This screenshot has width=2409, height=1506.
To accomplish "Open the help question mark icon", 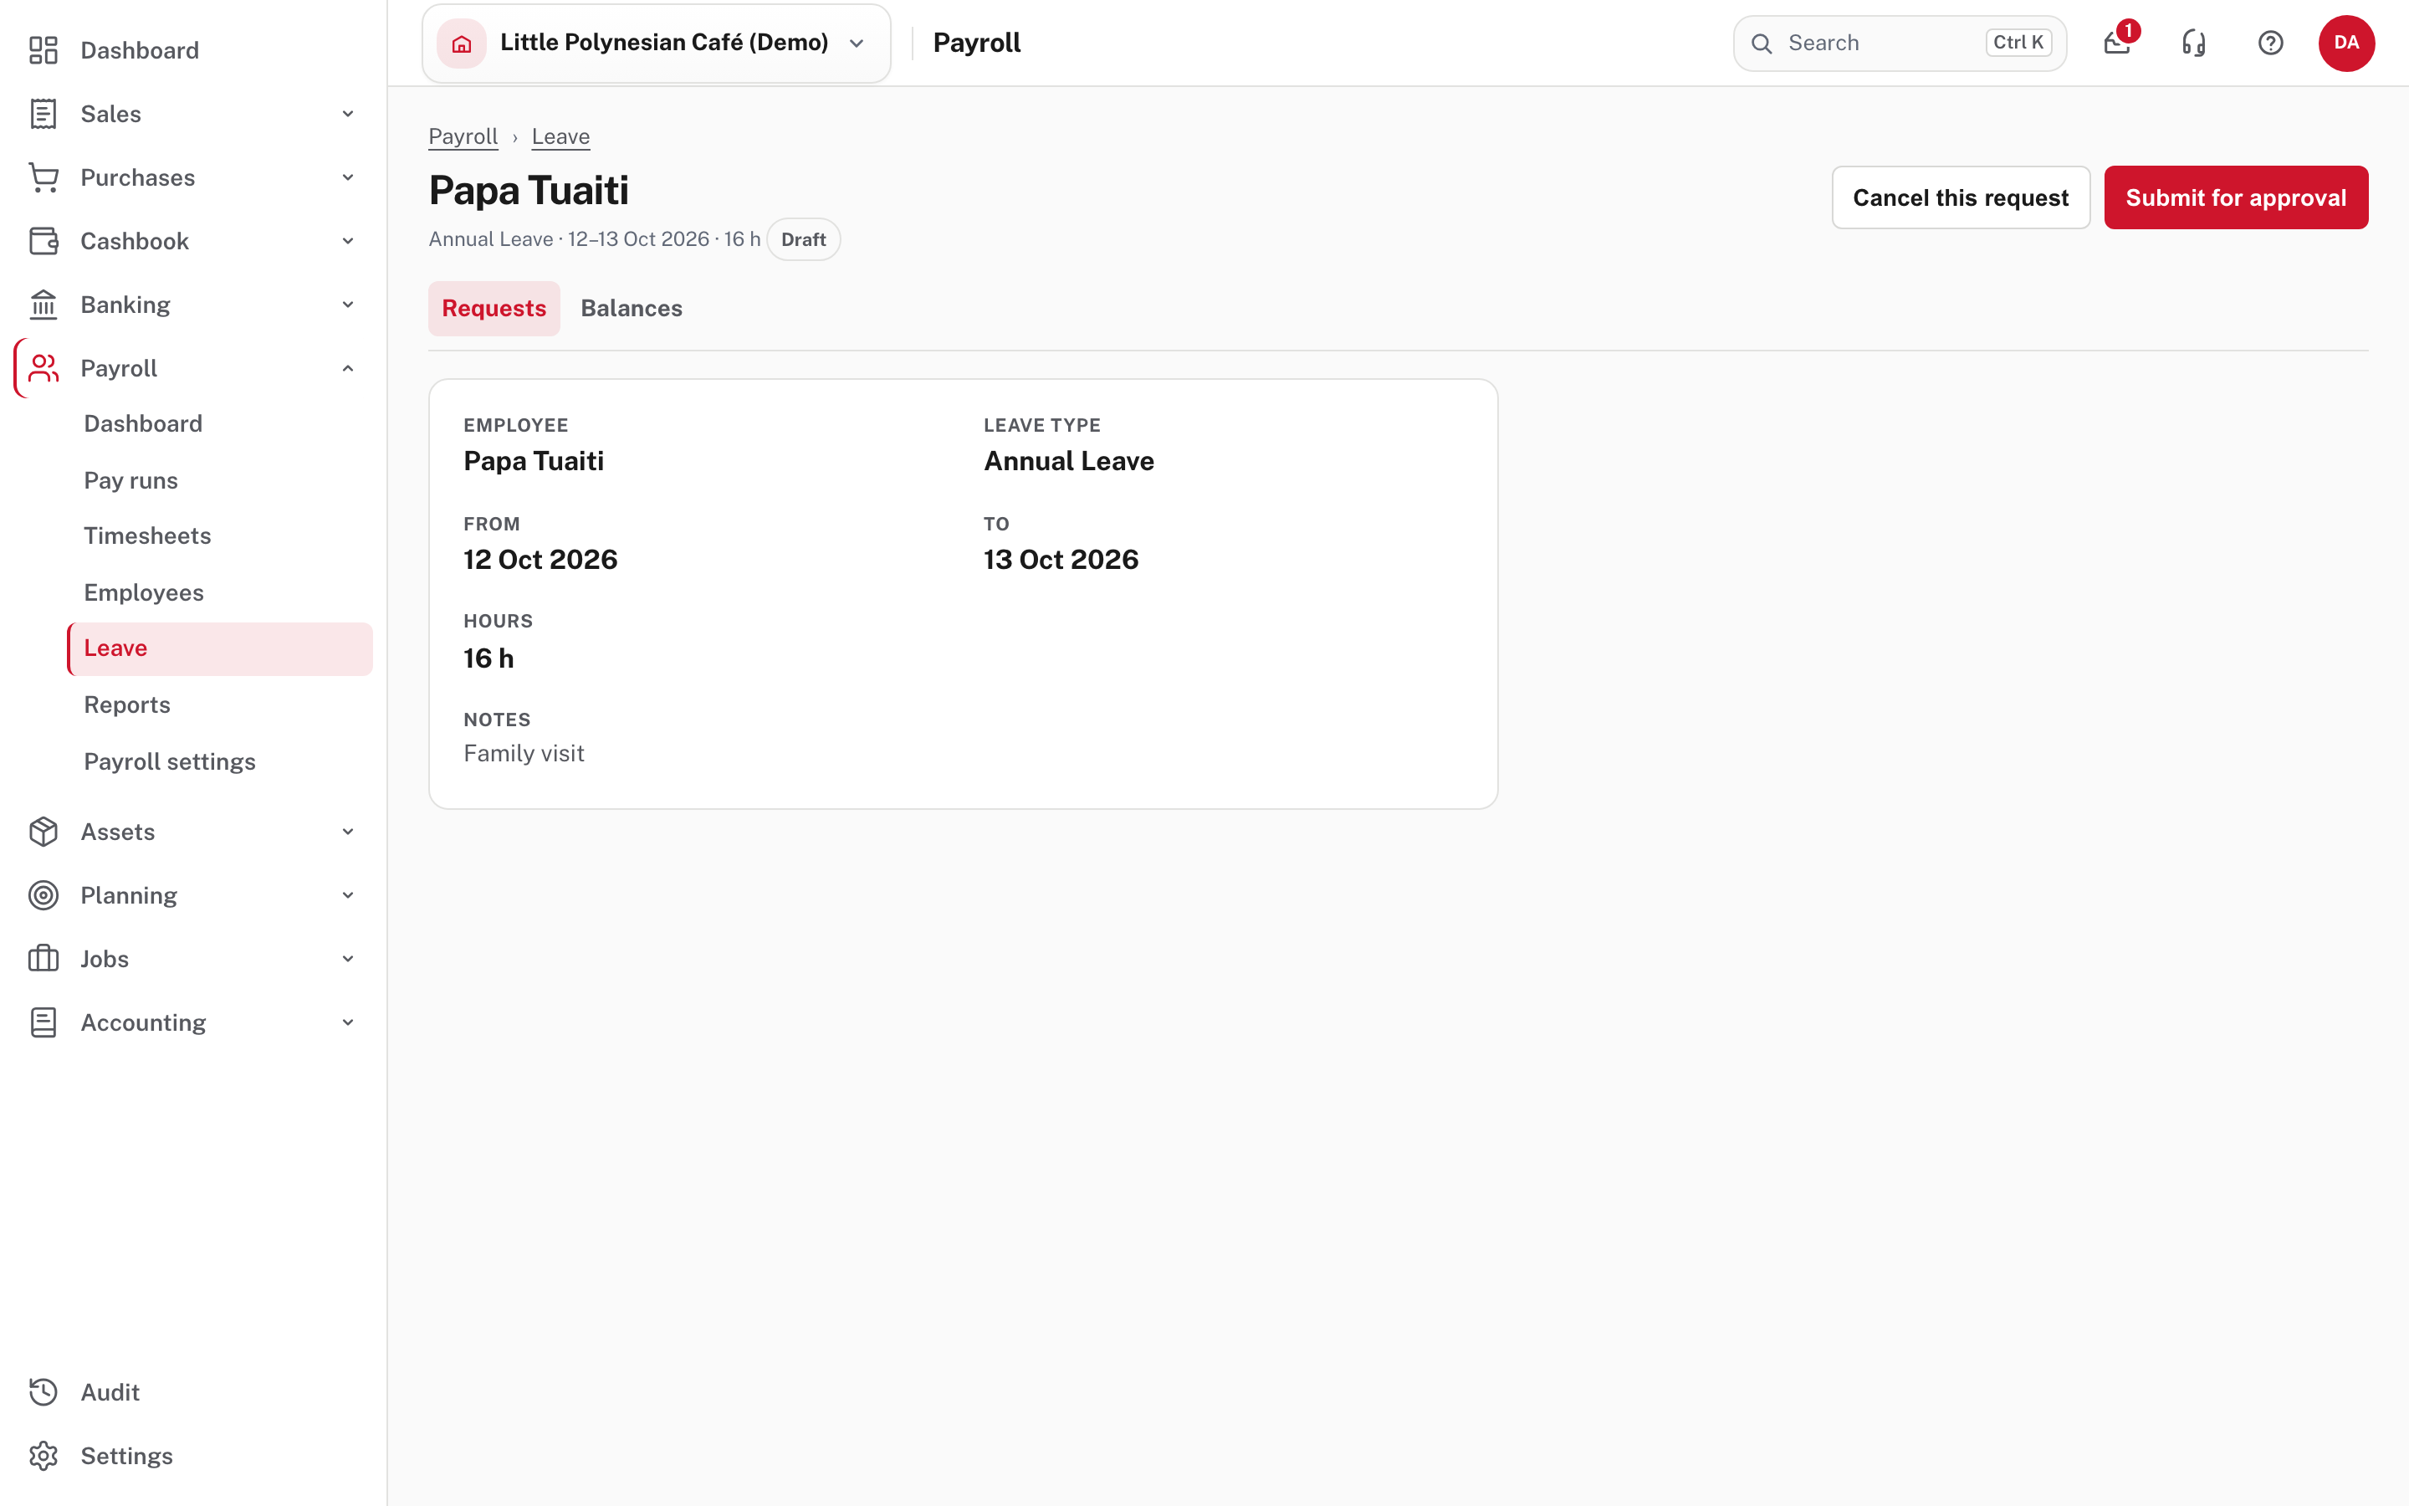I will [2271, 43].
